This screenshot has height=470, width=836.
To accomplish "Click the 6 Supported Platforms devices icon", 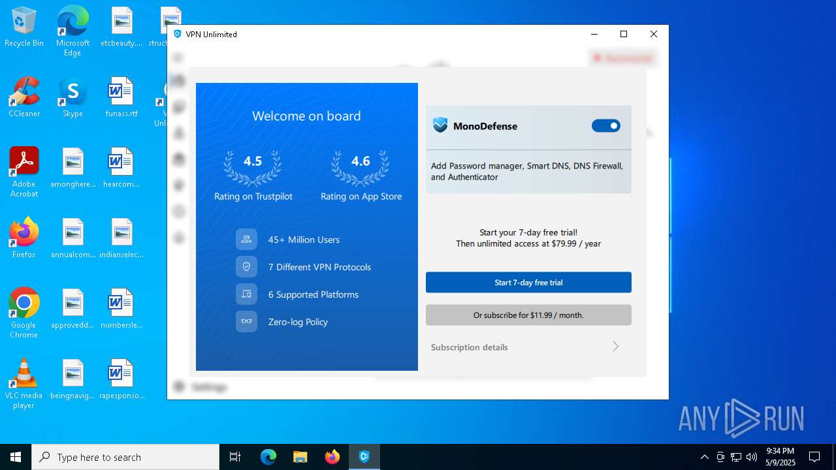I will [246, 294].
